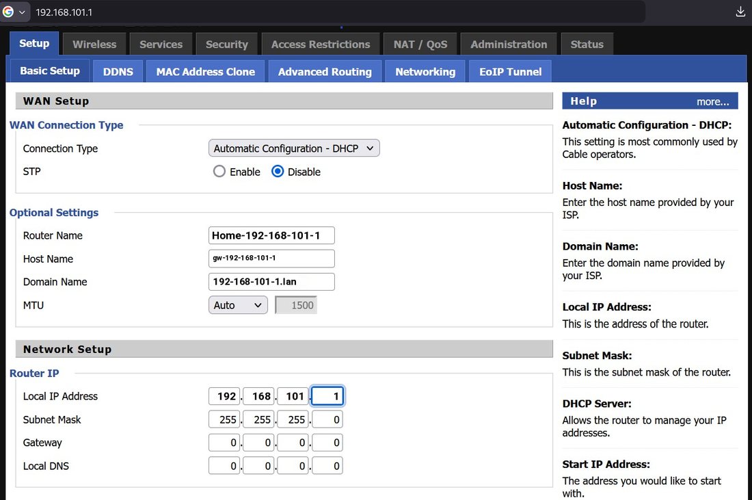Click the 'Help' panel title
The image size is (752, 500).
[584, 101]
